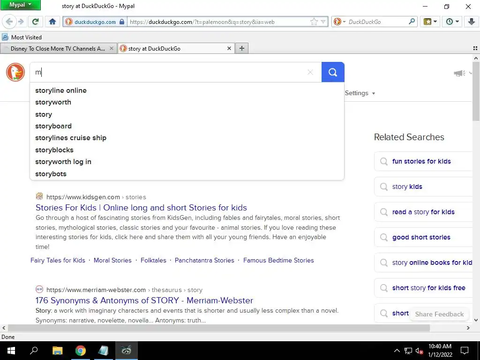Close the Disney To Close More TV Channels tab
Image resolution: width=480 pixels, height=360 pixels.
112,48
